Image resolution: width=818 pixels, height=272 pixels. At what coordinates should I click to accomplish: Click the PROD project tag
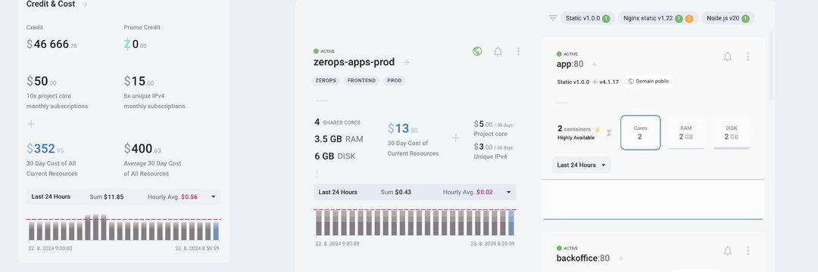coord(395,81)
